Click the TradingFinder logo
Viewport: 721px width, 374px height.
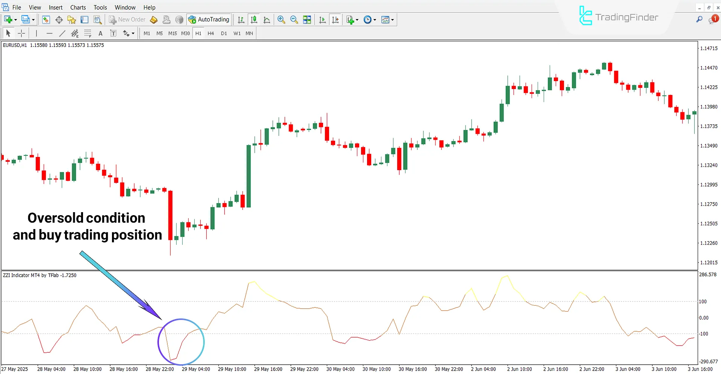pyautogui.click(x=618, y=16)
